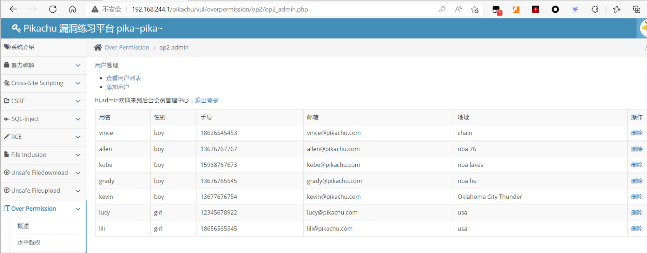Open the 水平越权 submenu item

coord(29,242)
